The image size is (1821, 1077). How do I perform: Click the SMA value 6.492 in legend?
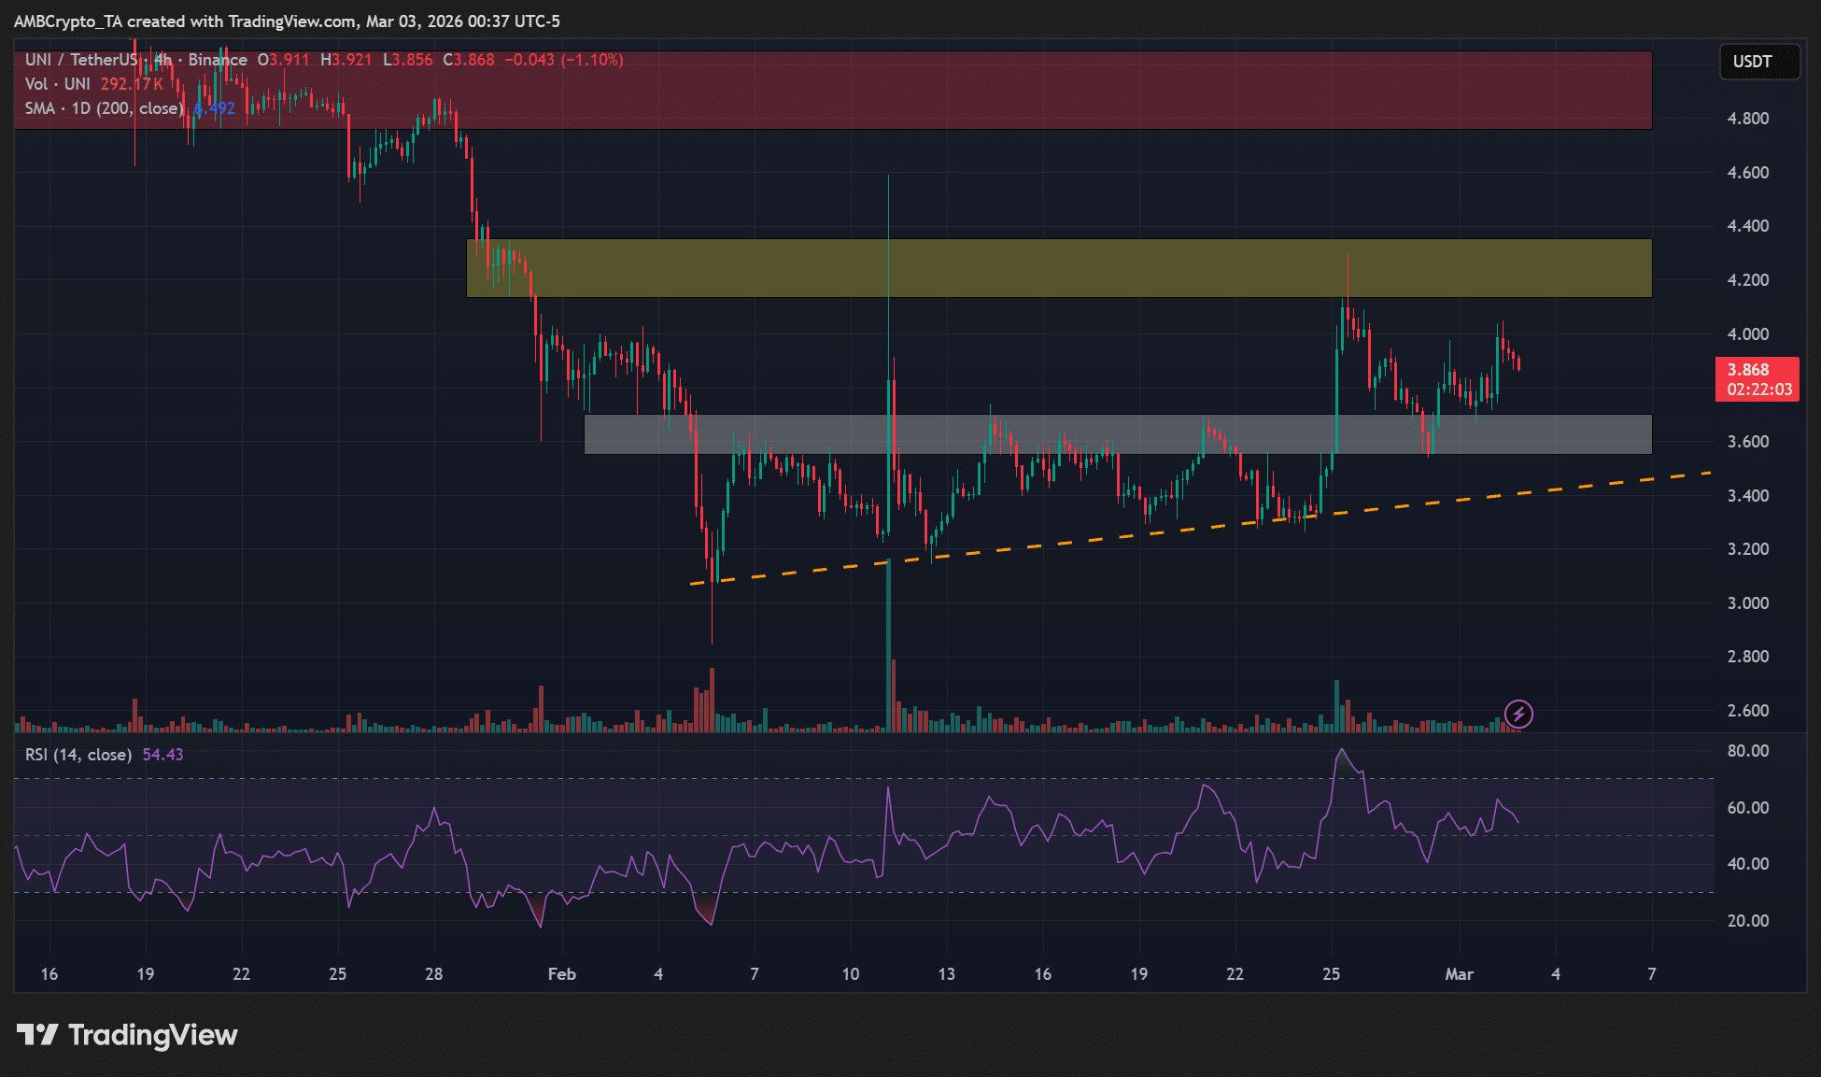[216, 108]
